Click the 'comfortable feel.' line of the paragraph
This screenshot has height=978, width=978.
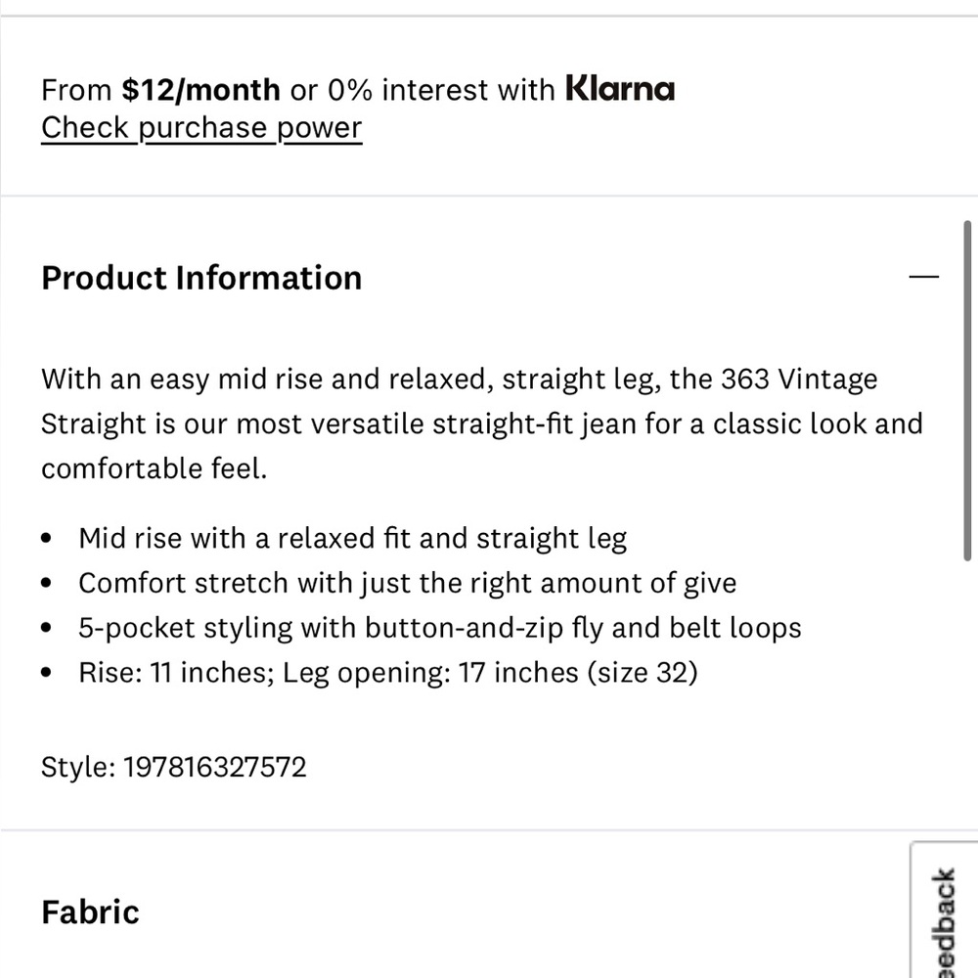click(x=155, y=468)
